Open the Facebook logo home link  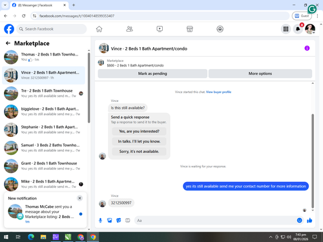[9, 29]
